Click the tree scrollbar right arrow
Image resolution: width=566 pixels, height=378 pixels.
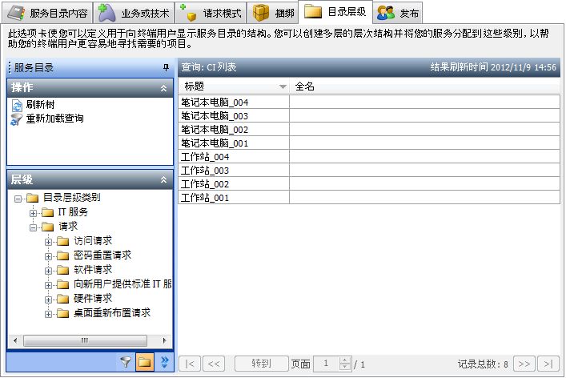(x=165, y=340)
